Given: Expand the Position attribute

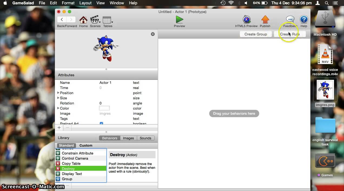Looking at the screenshot, I should coord(58,93).
